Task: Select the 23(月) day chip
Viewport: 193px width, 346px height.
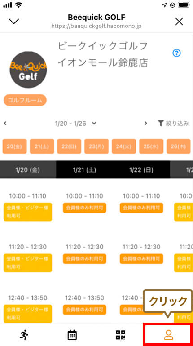Action: tap(96, 146)
